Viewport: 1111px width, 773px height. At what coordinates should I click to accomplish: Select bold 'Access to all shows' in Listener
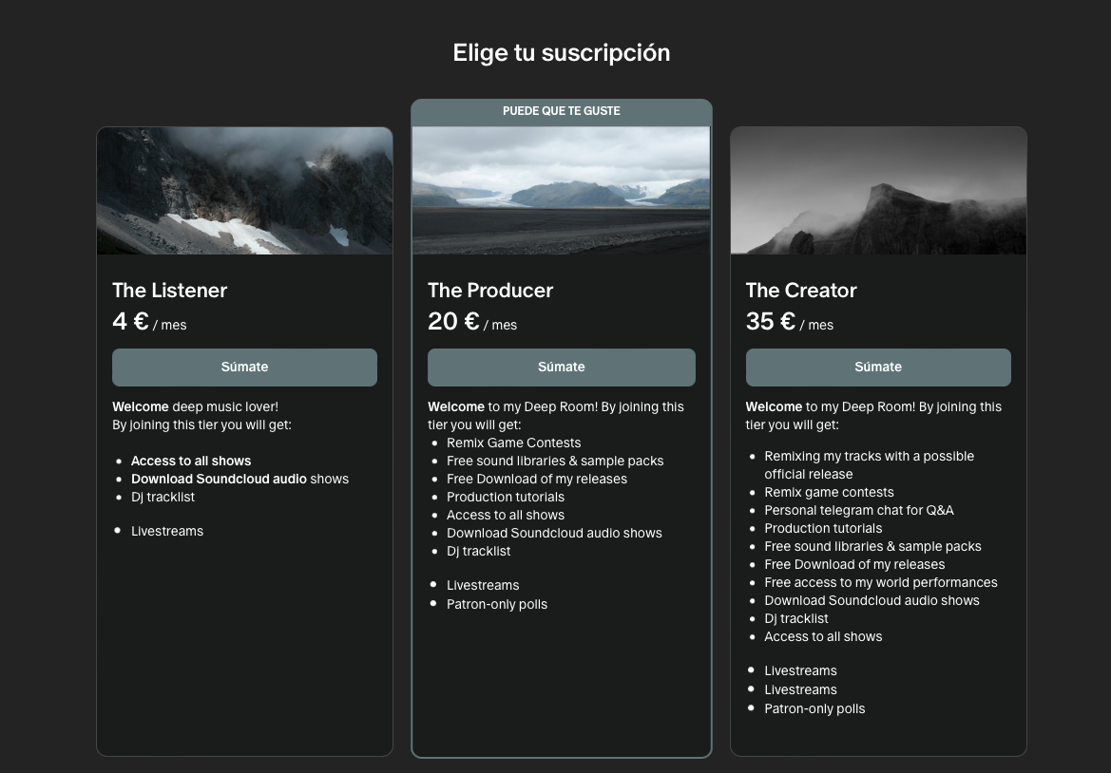point(191,461)
